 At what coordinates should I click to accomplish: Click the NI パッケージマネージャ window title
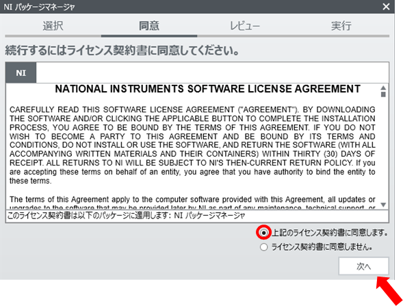click(x=39, y=7)
